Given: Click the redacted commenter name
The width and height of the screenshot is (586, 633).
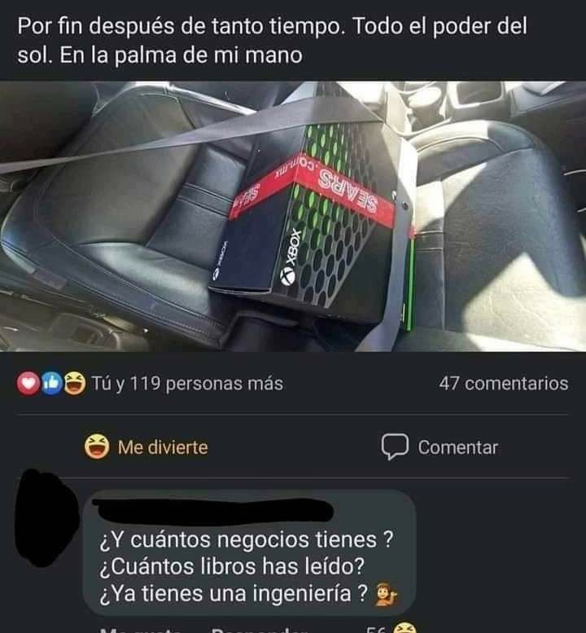Looking at the screenshot, I should click(212, 510).
